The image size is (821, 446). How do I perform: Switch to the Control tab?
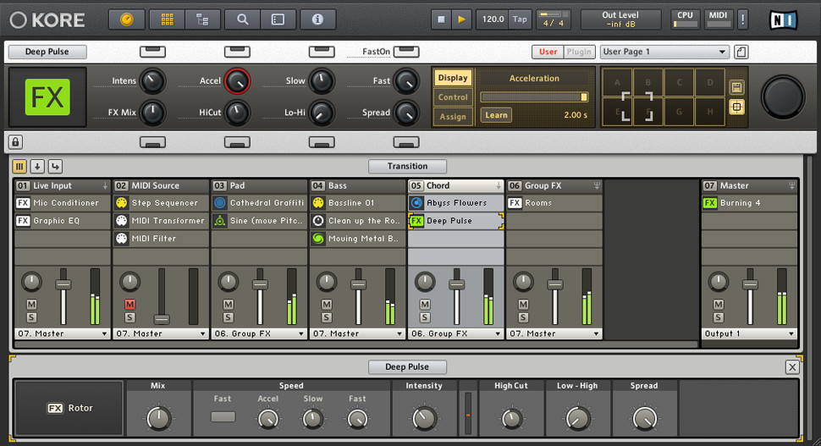click(x=453, y=97)
